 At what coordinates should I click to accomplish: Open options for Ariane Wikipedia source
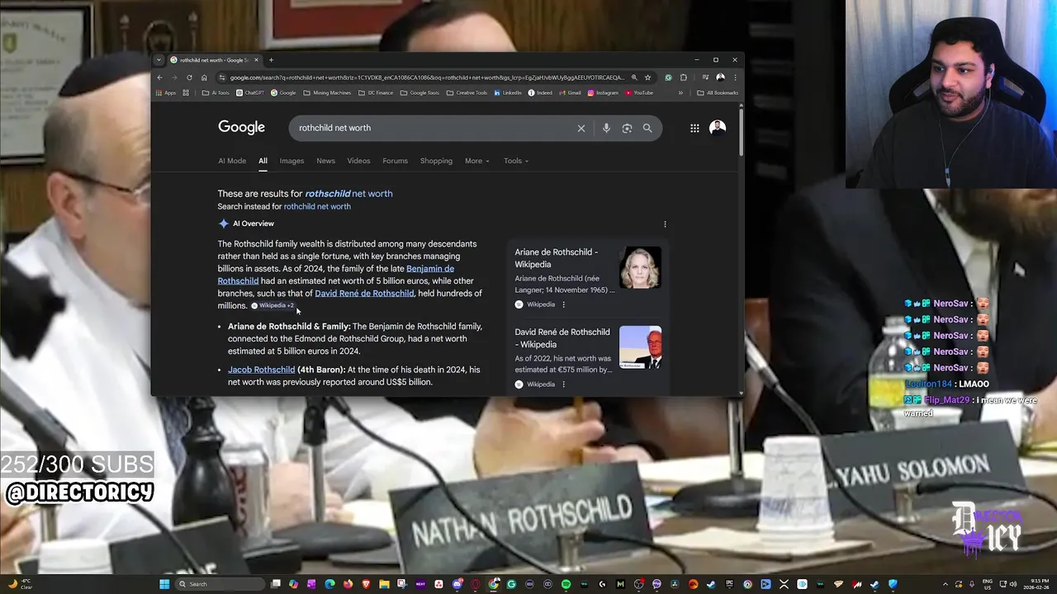(x=563, y=304)
